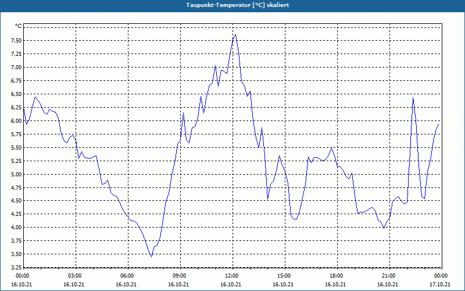
Task: Pick the 4,50 y-axis label
Action: click(16, 201)
